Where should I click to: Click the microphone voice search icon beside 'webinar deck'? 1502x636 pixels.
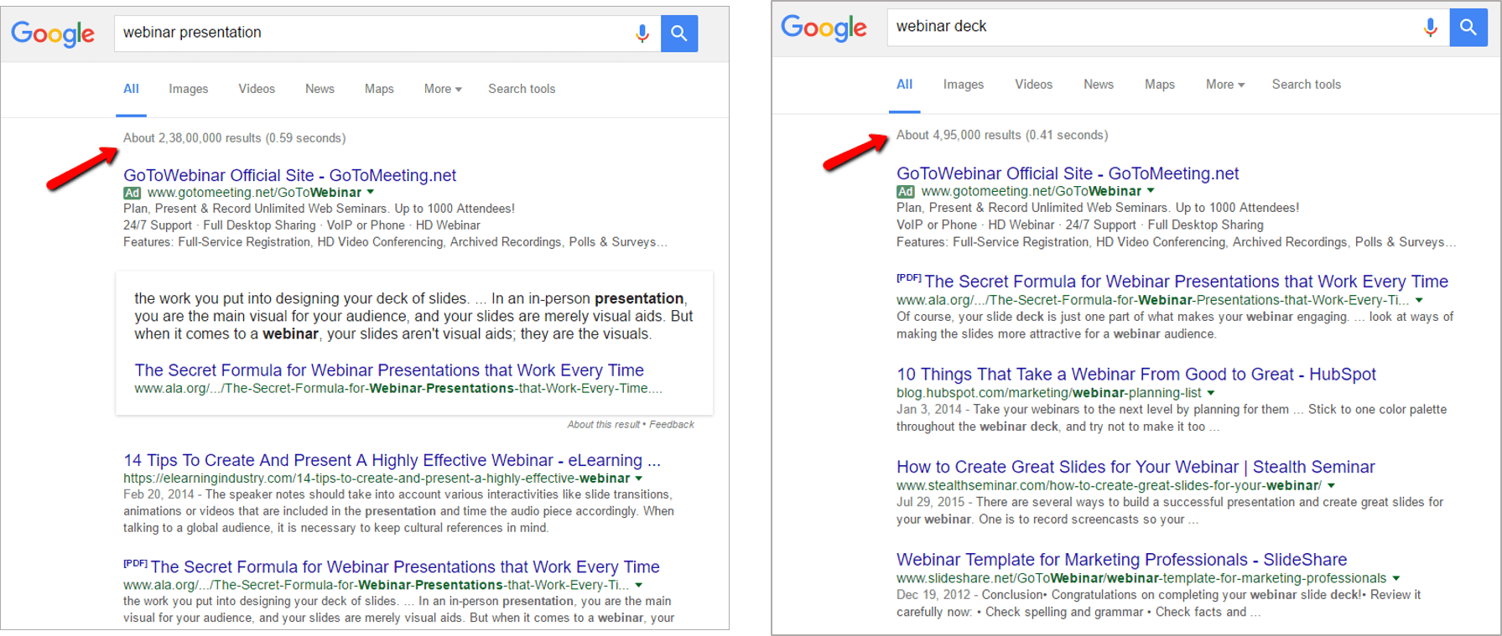click(x=1430, y=28)
